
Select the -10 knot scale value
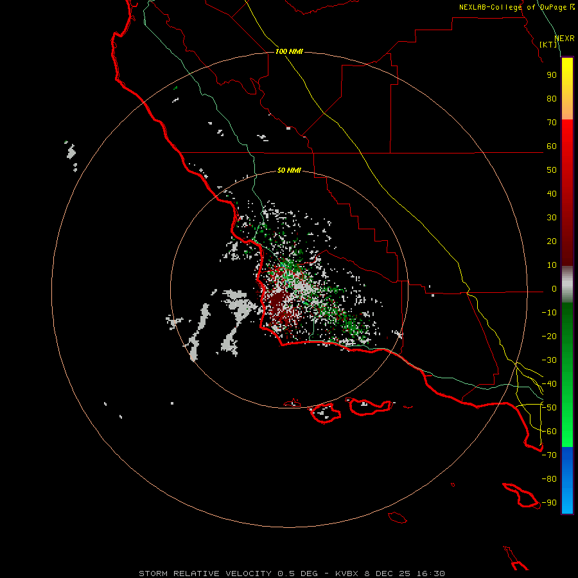click(x=549, y=313)
